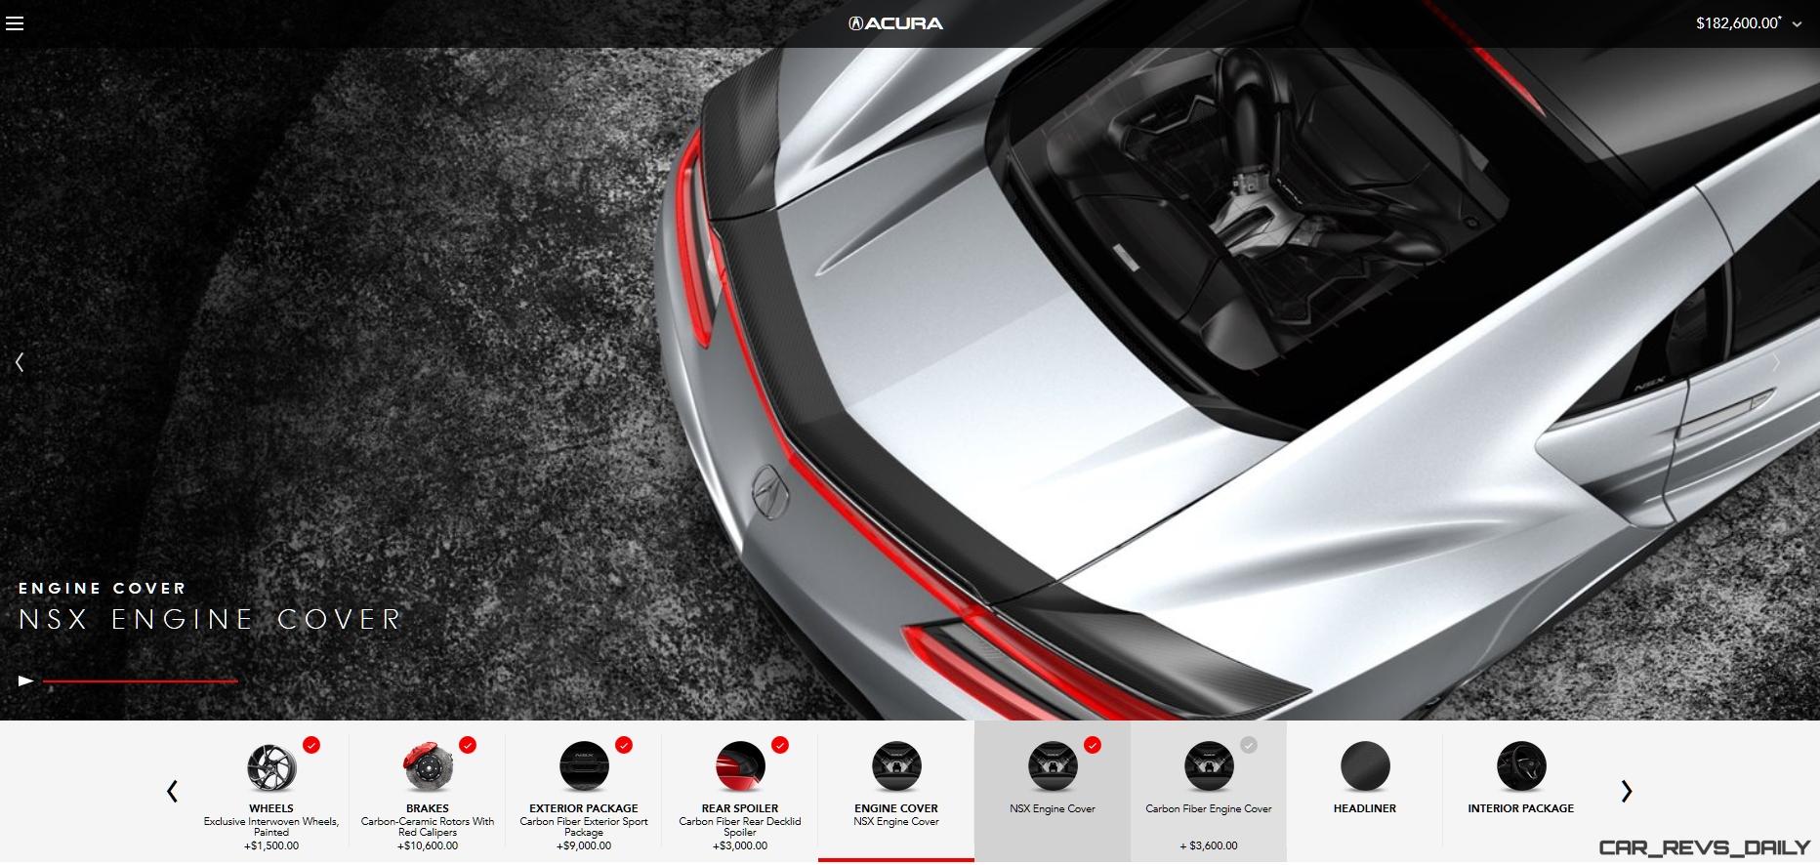Toggle the Wheels red checkmark
The image size is (1820, 865).
point(311,745)
